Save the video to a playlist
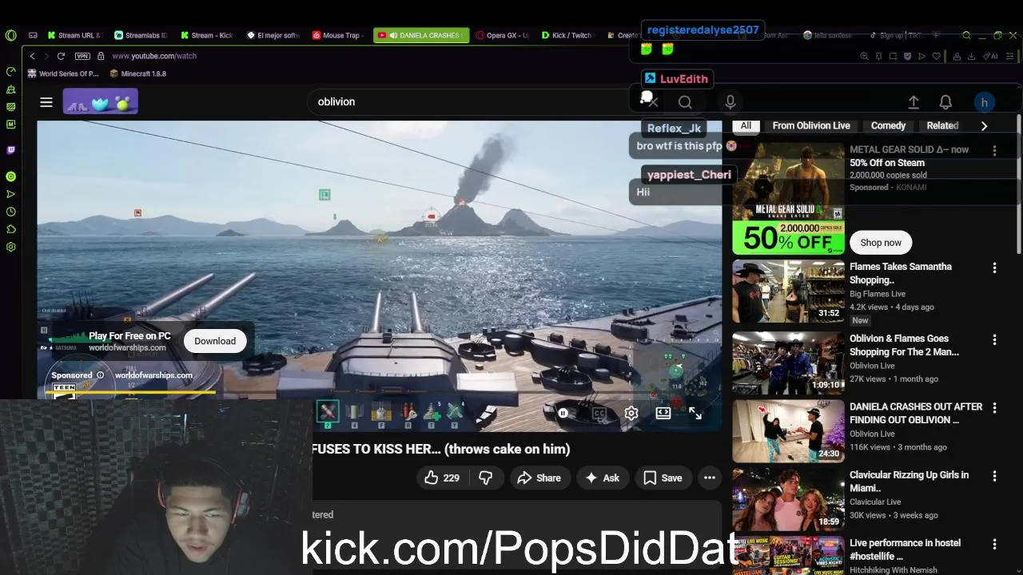 pyautogui.click(x=663, y=478)
